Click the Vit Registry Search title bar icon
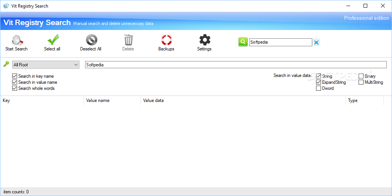This screenshot has width=392, height=196. pyautogui.click(x=6, y=6)
